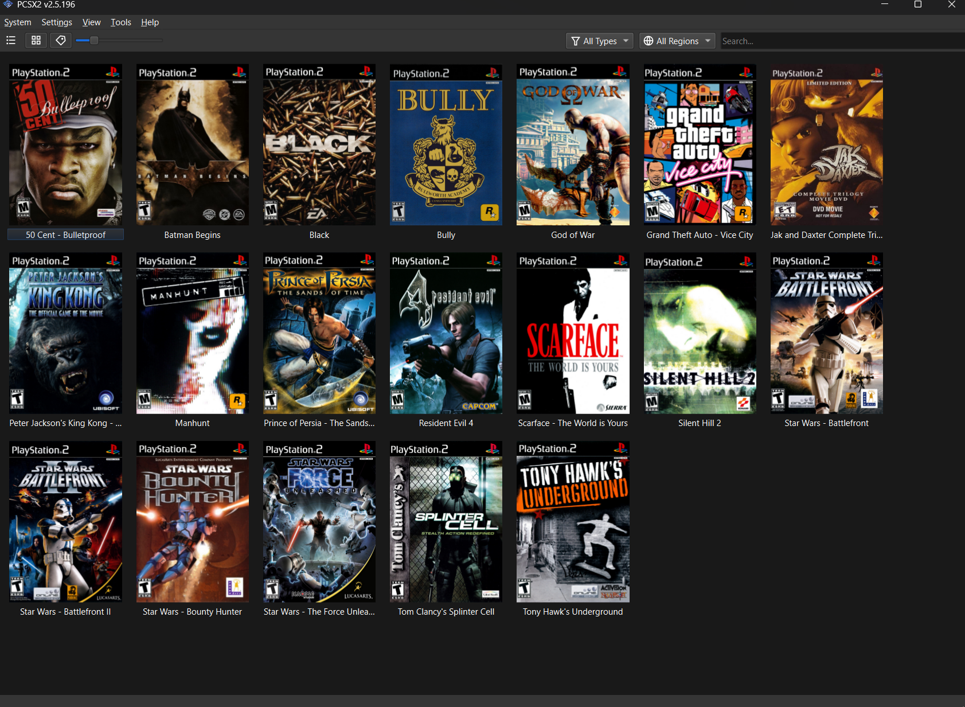This screenshot has height=707, width=965.
Task: Click the 'God of War' title label
Action: 573,235
